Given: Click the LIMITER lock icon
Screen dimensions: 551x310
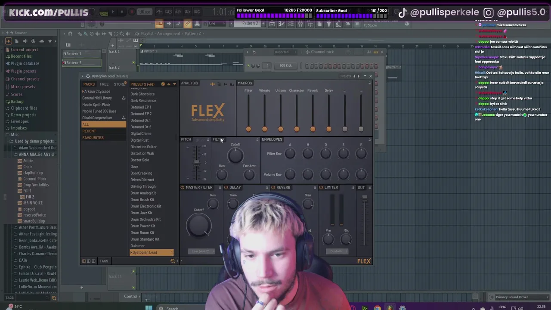Looking at the screenshot, I should pyautogui.click(x=353, y=188).
